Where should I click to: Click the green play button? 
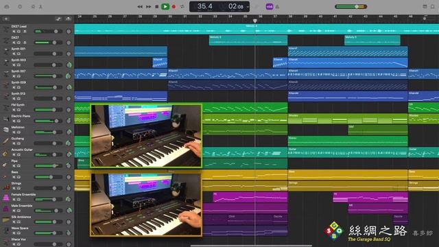pos(165,7)
